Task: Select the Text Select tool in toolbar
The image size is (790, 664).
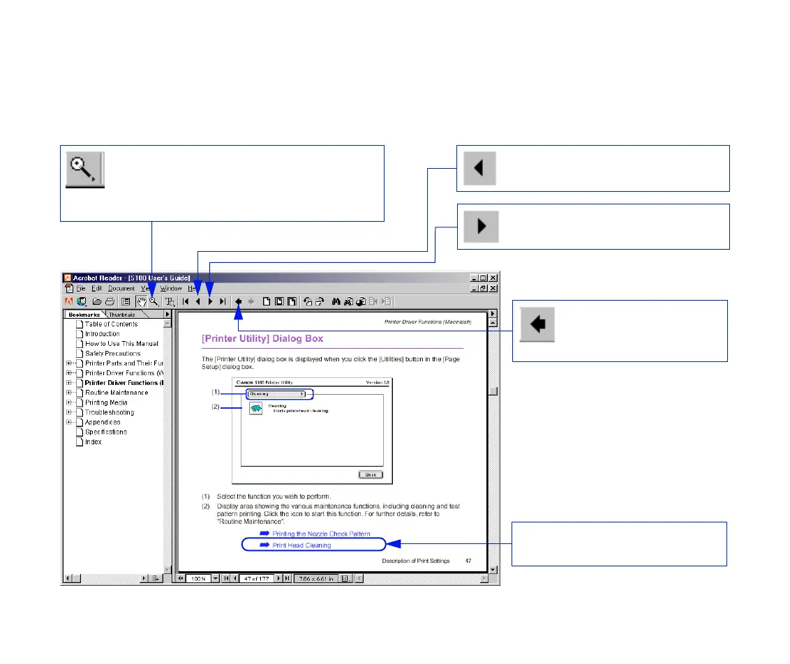Action: (x=170, y=301)
